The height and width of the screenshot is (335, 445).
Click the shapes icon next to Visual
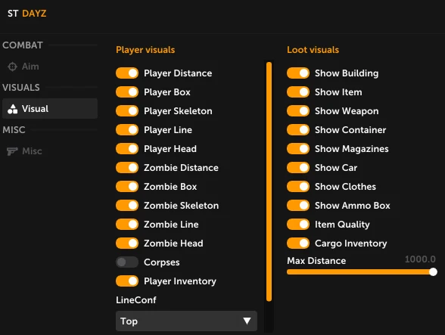(12, 109)
